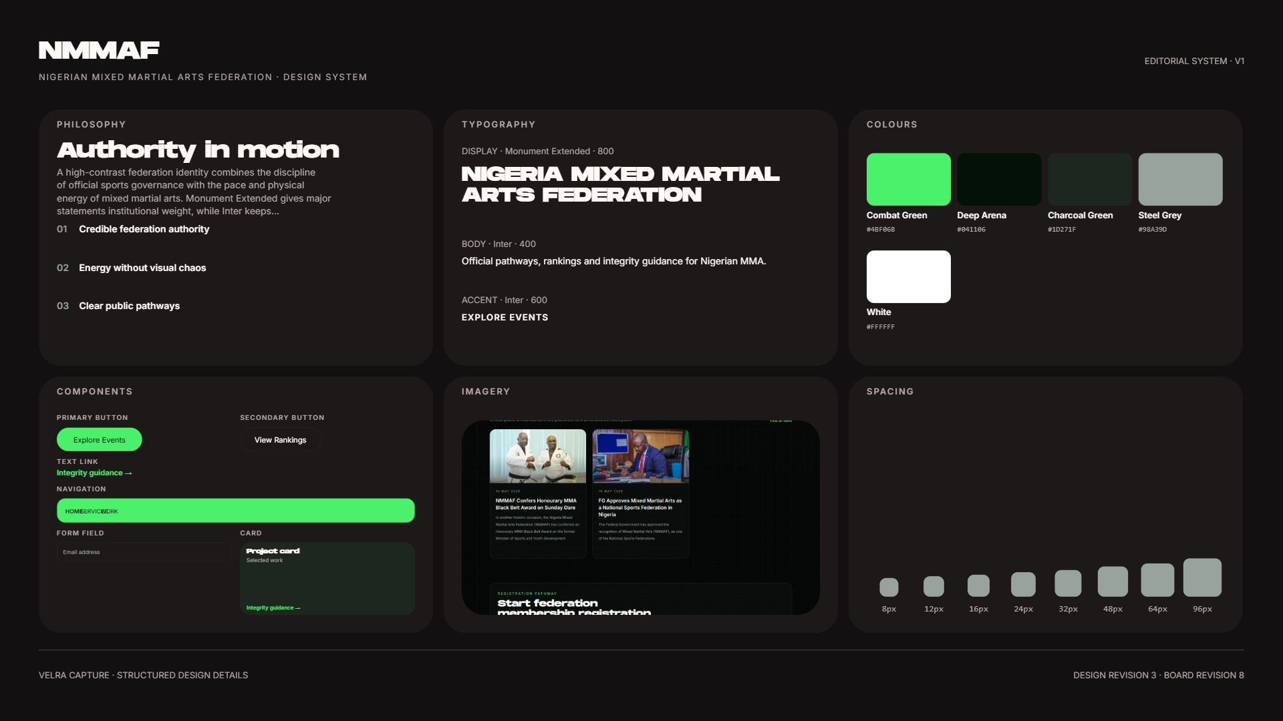
Task: Click the FG Approves Mixed Martial Arts headline
Action: 640,507
